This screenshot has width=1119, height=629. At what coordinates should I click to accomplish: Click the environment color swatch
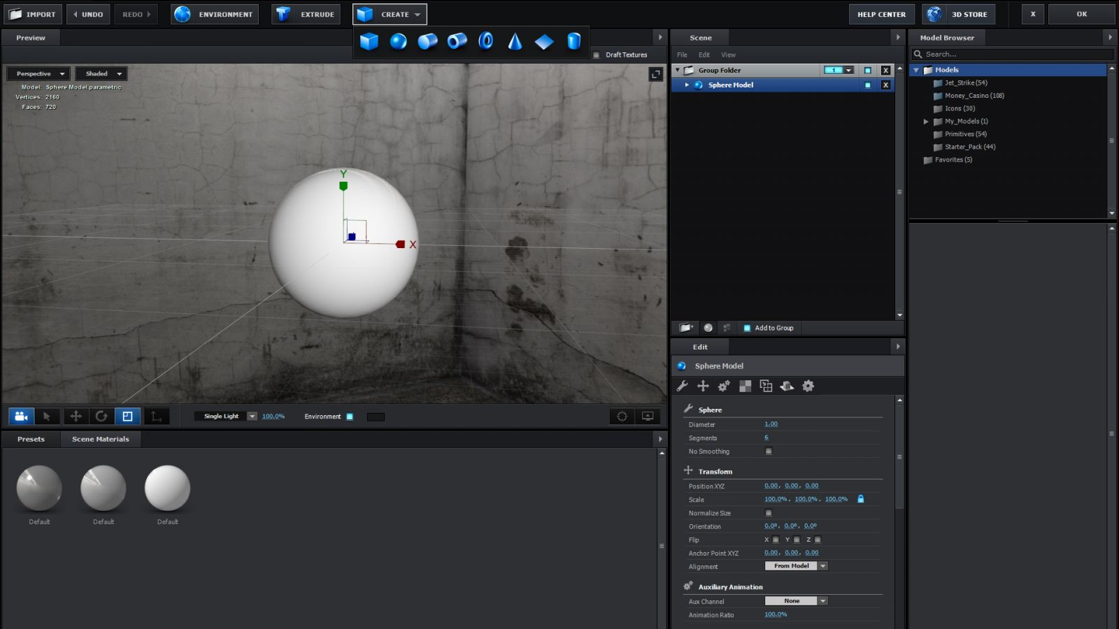(x=376, y=417)
